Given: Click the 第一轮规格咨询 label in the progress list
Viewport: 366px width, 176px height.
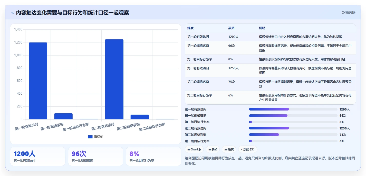Looking at the screenshot, I should [196, 116].
